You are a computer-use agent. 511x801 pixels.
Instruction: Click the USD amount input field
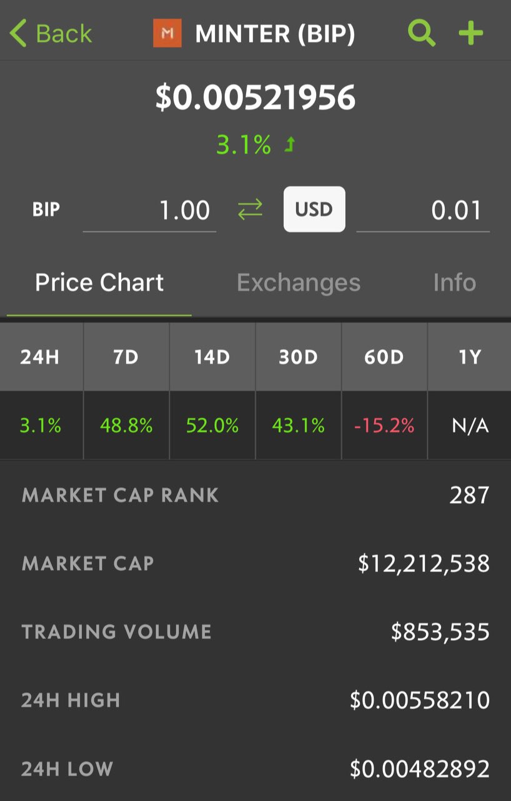(x=423, y=211)
